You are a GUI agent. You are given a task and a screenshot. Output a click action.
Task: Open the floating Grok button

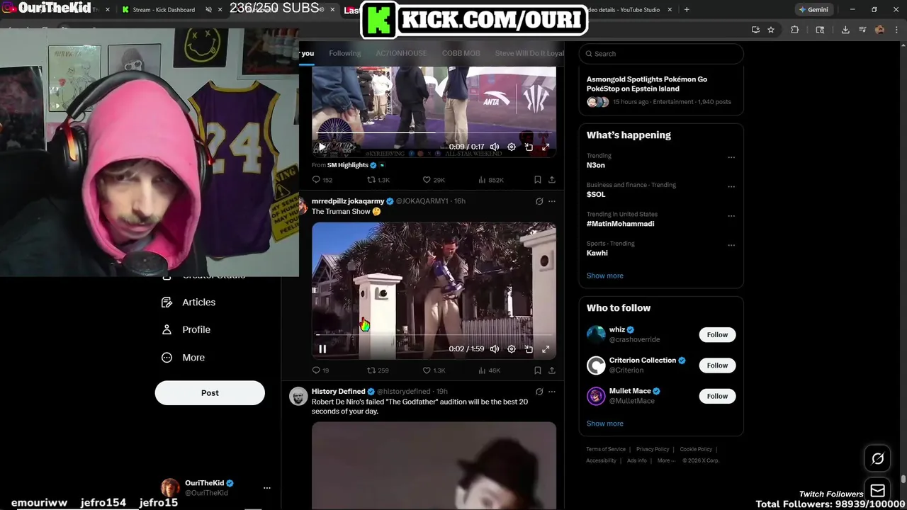pyautogui.click(x=877, y=459)
